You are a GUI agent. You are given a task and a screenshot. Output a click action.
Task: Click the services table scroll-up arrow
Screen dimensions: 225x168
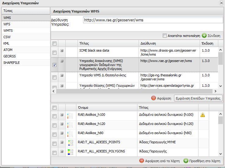click(x=220, y=50)
